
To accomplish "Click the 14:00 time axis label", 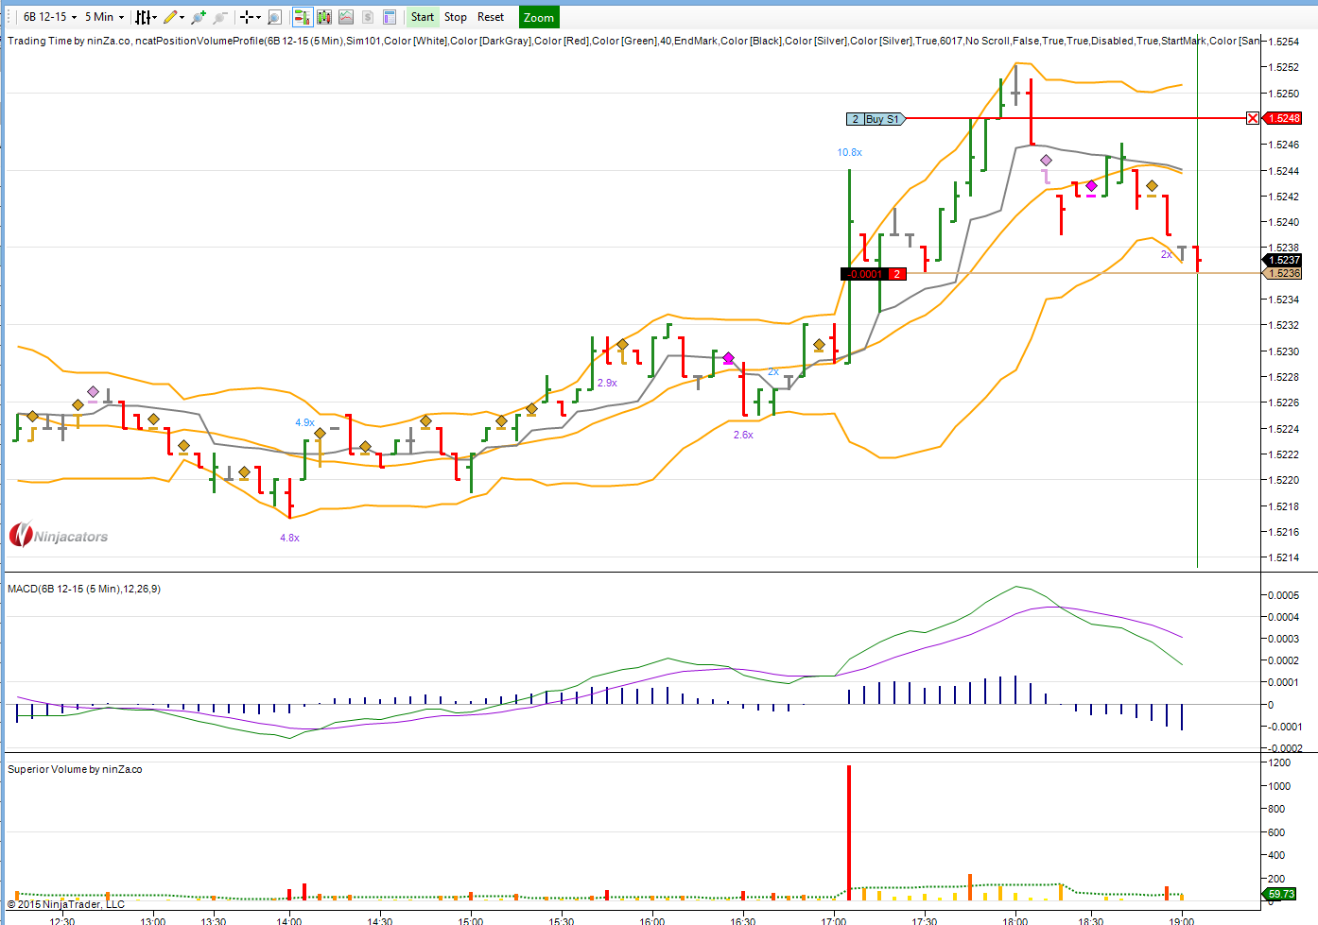I will point(289,920).
